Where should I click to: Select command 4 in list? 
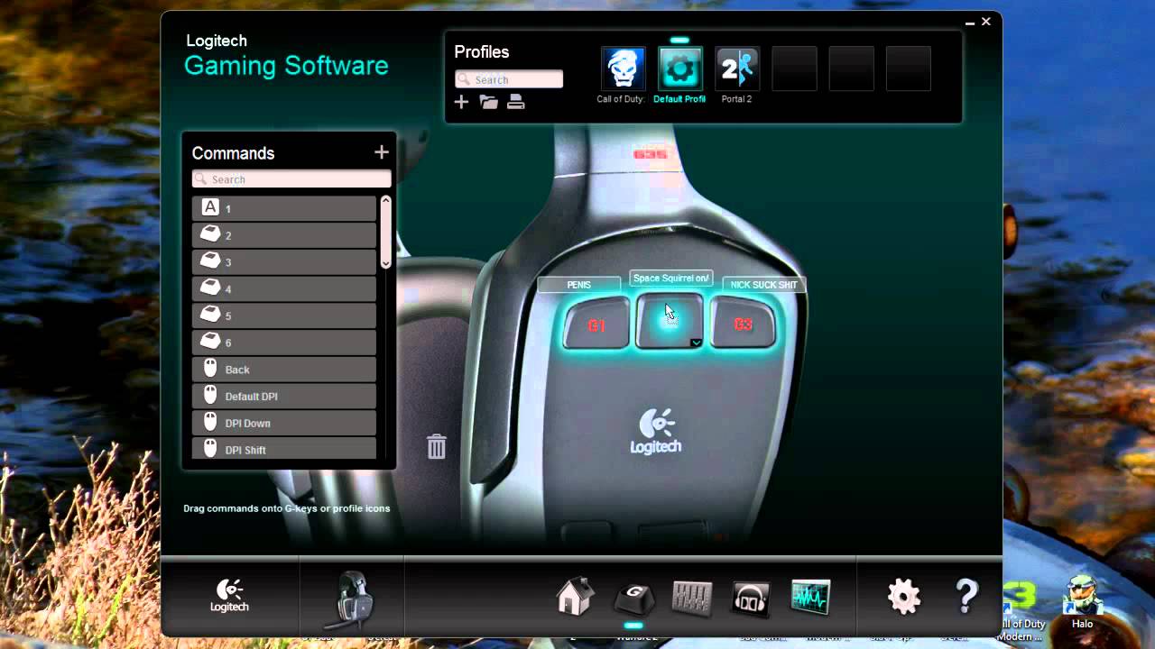tap(283, 289)
